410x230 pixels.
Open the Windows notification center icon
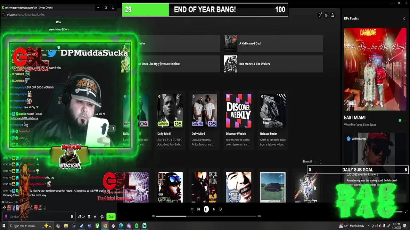406,226
